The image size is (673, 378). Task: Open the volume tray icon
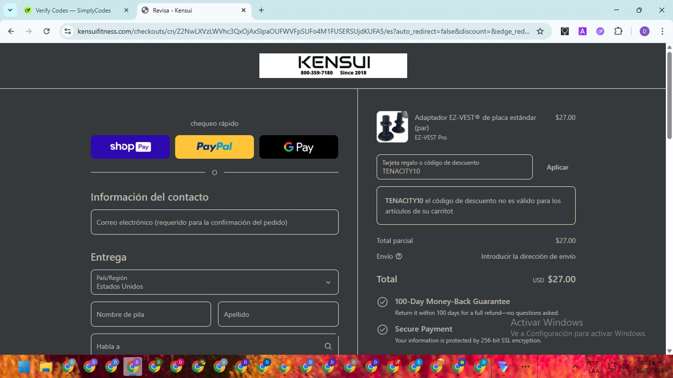click(x=624, y=367)
